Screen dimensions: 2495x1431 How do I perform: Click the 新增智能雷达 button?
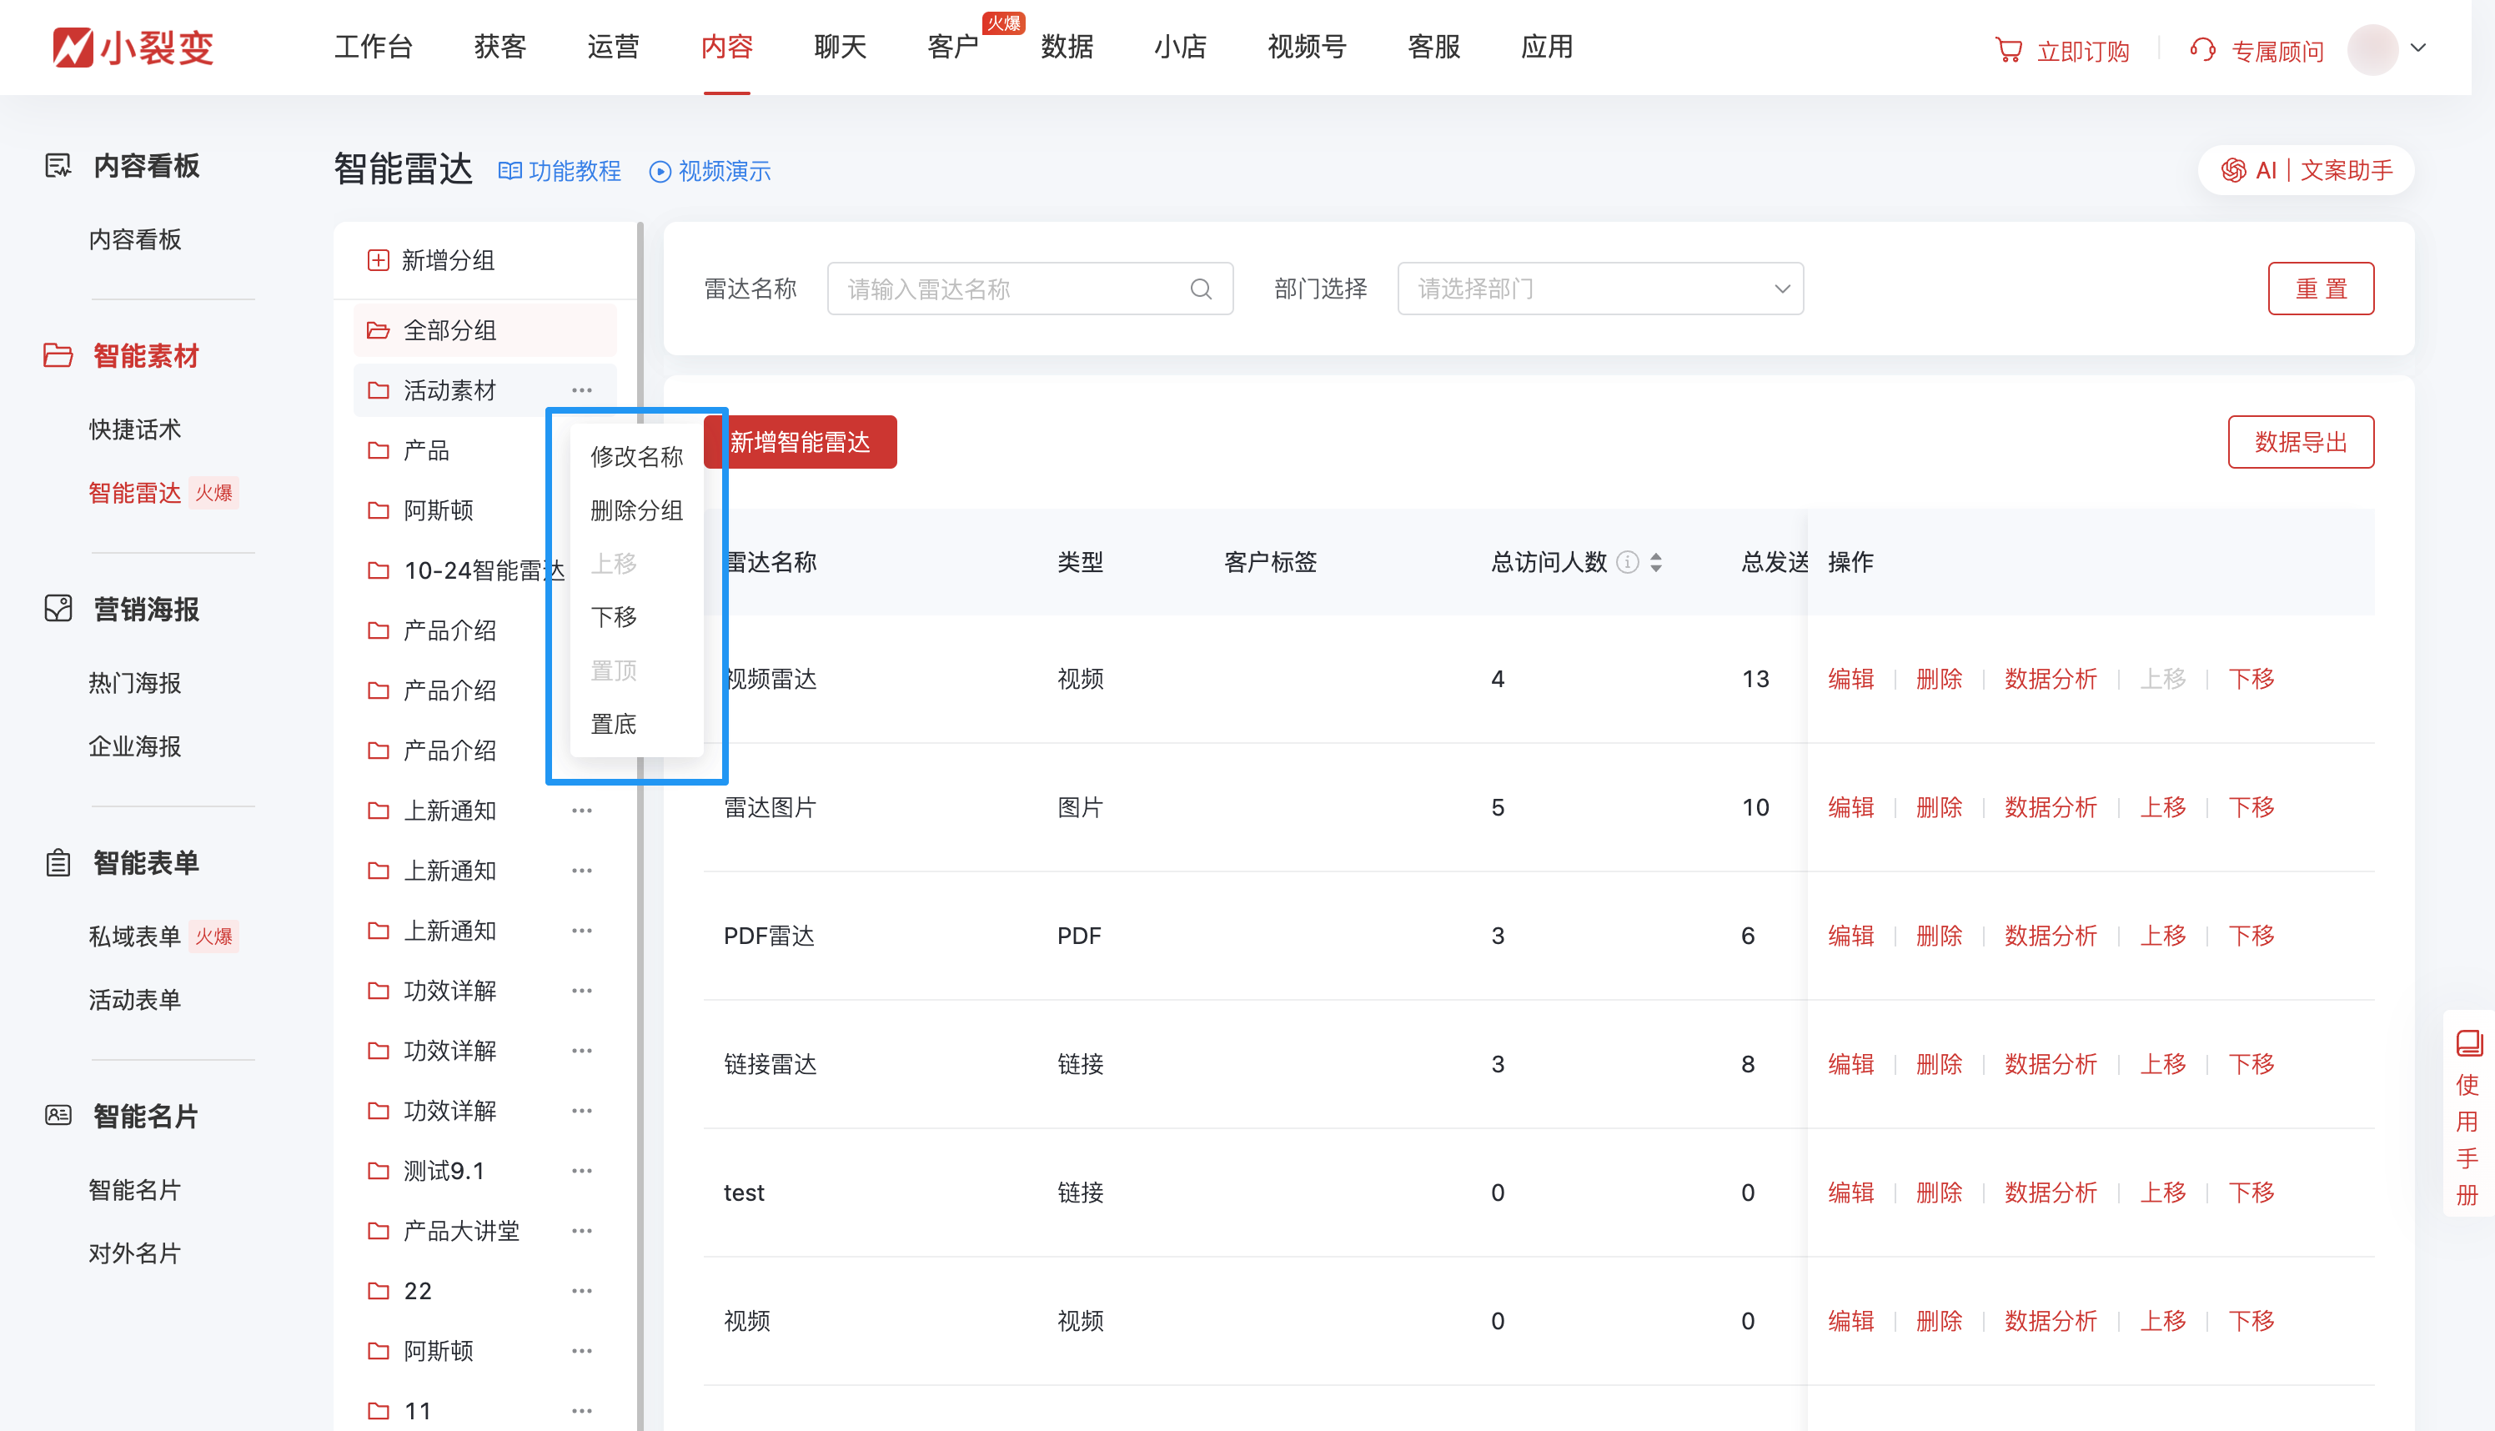pyautogui.click(x=801, y=442)
